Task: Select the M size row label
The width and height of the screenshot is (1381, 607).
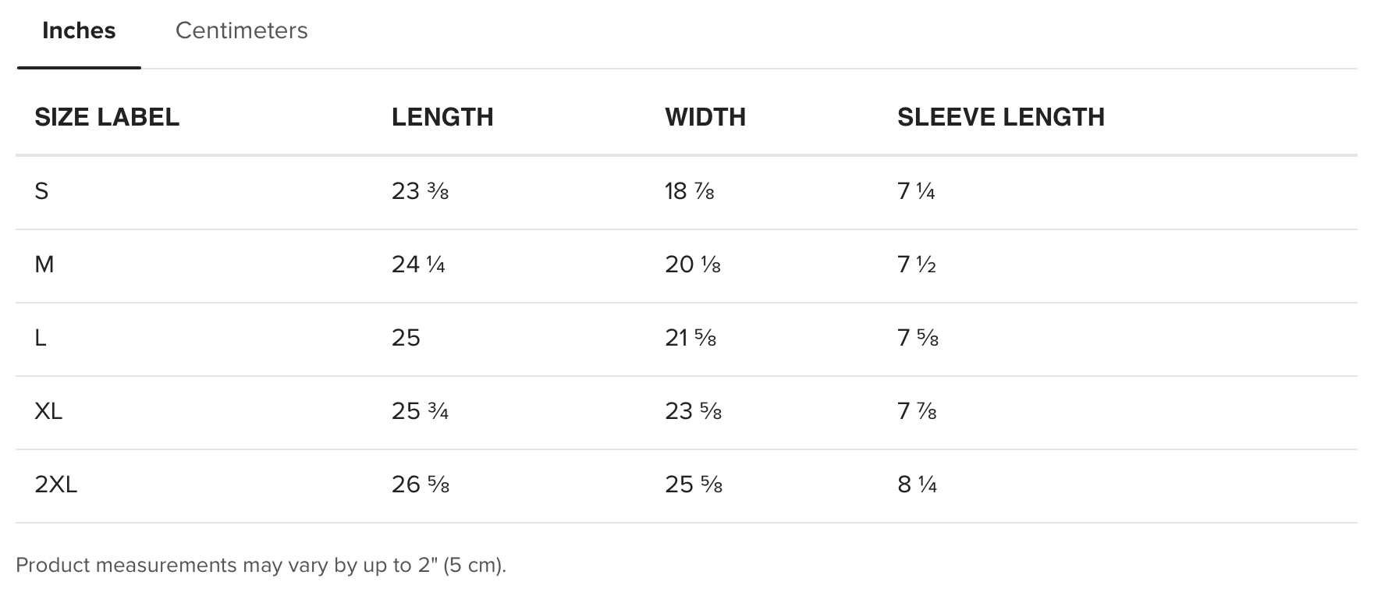Action: [44, 264]
